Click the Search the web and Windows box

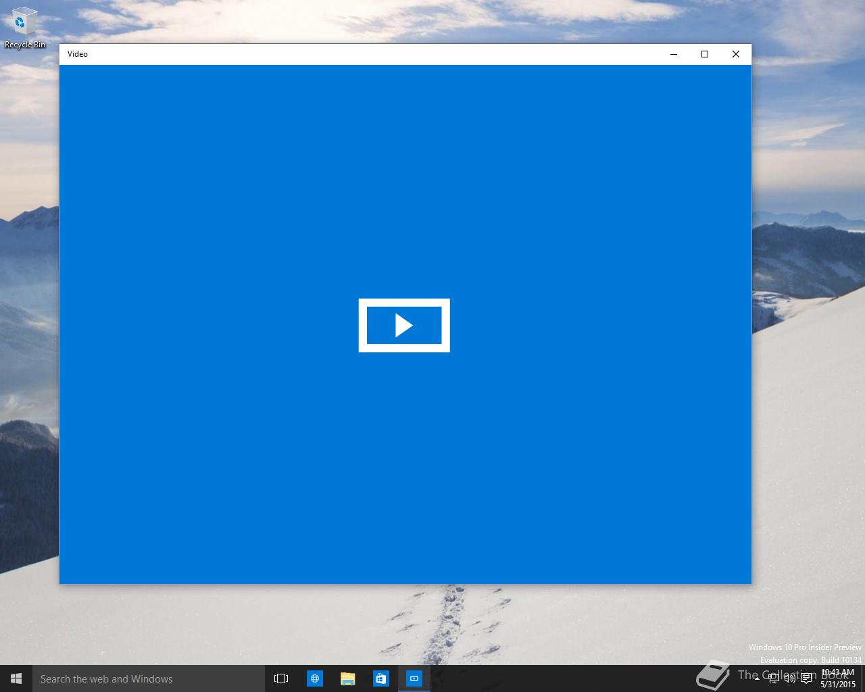[x=149, y=678]
